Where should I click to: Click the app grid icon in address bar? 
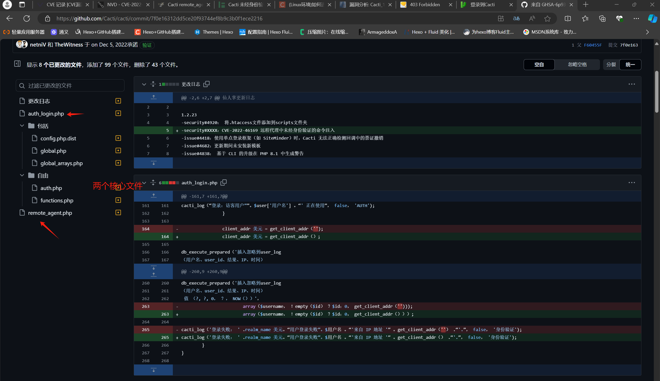[x=501, y=19]
